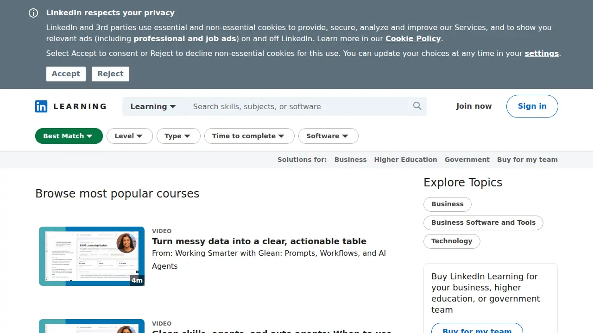The width and height of the screenshot is (593, 333).
Task: Open the LinkedIn Learning logo home link
Action: pyautogui.click(x=71, y=106)
